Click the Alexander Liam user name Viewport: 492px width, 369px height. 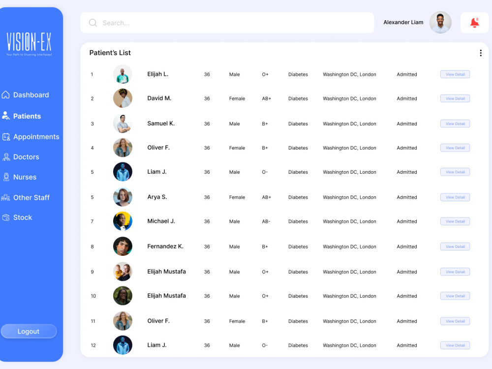[x=403, y=22]
